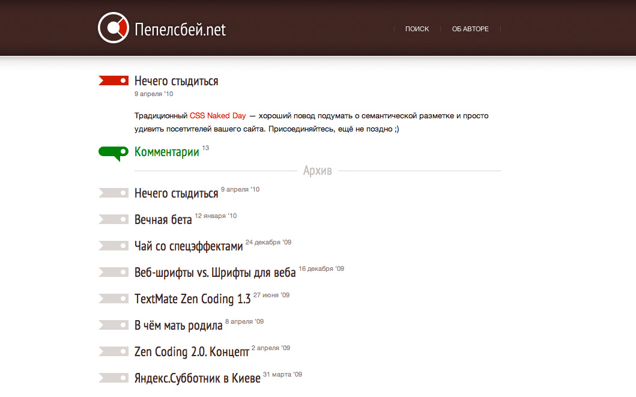Open archive entry Вечная бета
636x397 pixels.
point(163,220)
